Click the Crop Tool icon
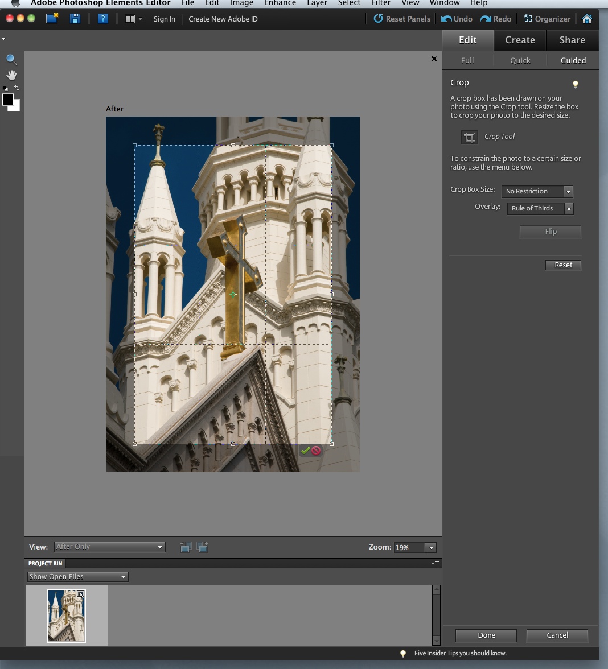The width and height of the screenshot is (608, 669). [x=470, y=137]
